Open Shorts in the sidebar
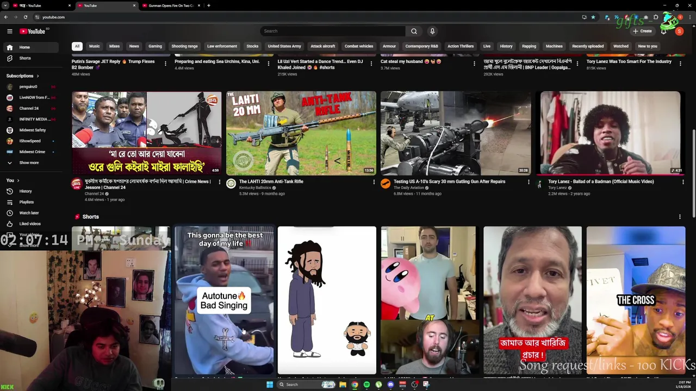 pyautogui.click(x=31, y=58)
